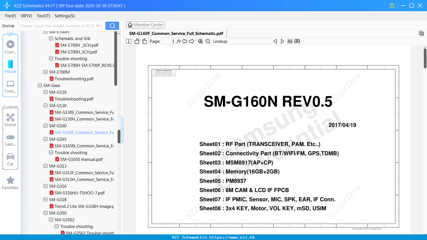Open the Tool(T) menu
Image resolution: width=427 pixels, height=240 pixels.
[x=43, y=16]
